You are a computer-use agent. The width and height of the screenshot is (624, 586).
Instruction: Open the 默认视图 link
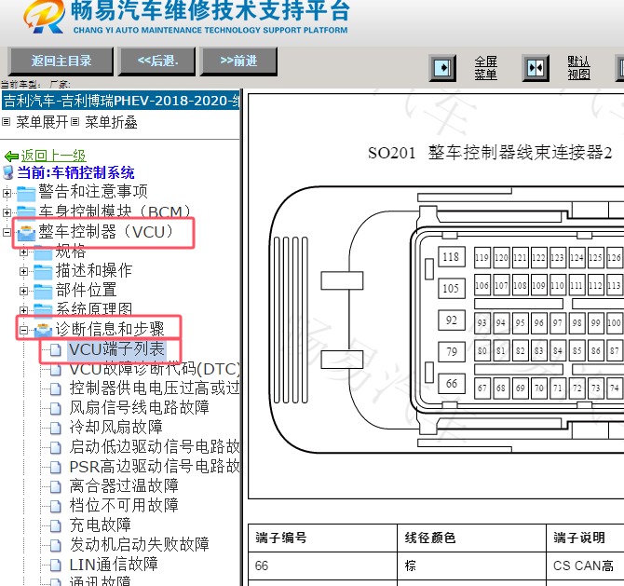tap(578, 68)
